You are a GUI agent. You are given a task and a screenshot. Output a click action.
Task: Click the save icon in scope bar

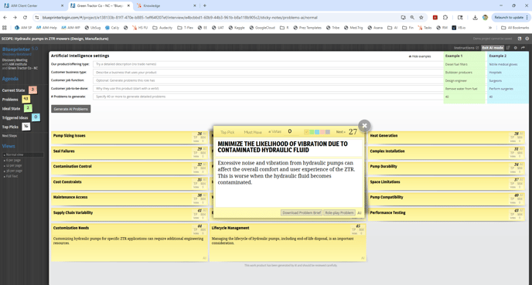520,39
